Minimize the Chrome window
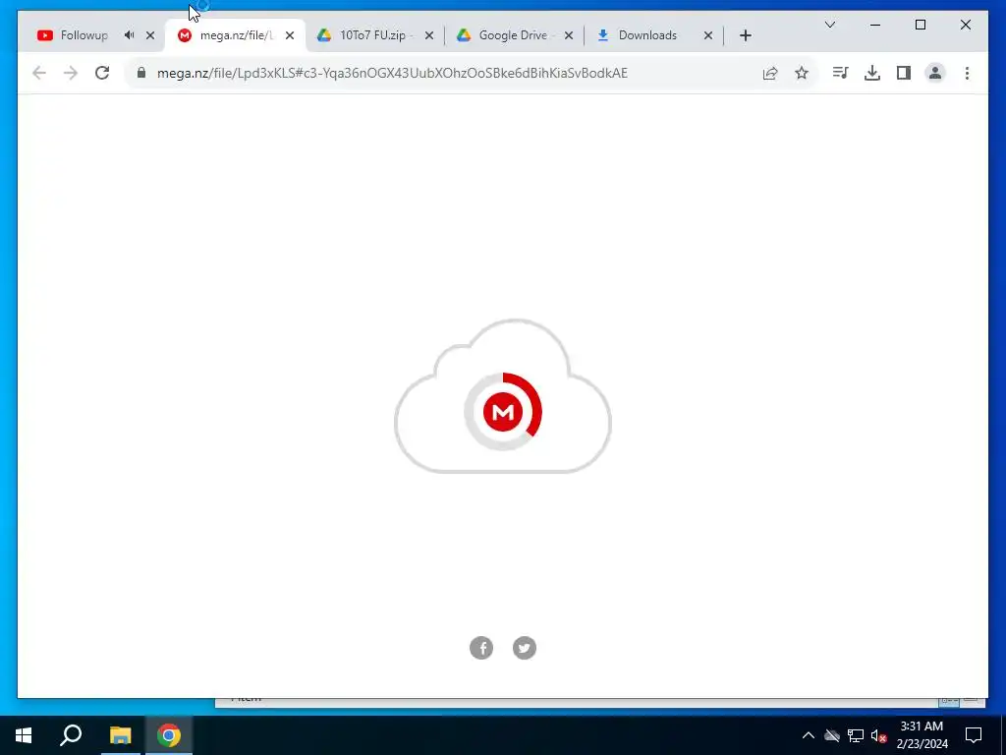The height and width of the screenshot is (755, 1006). point(875,25)
